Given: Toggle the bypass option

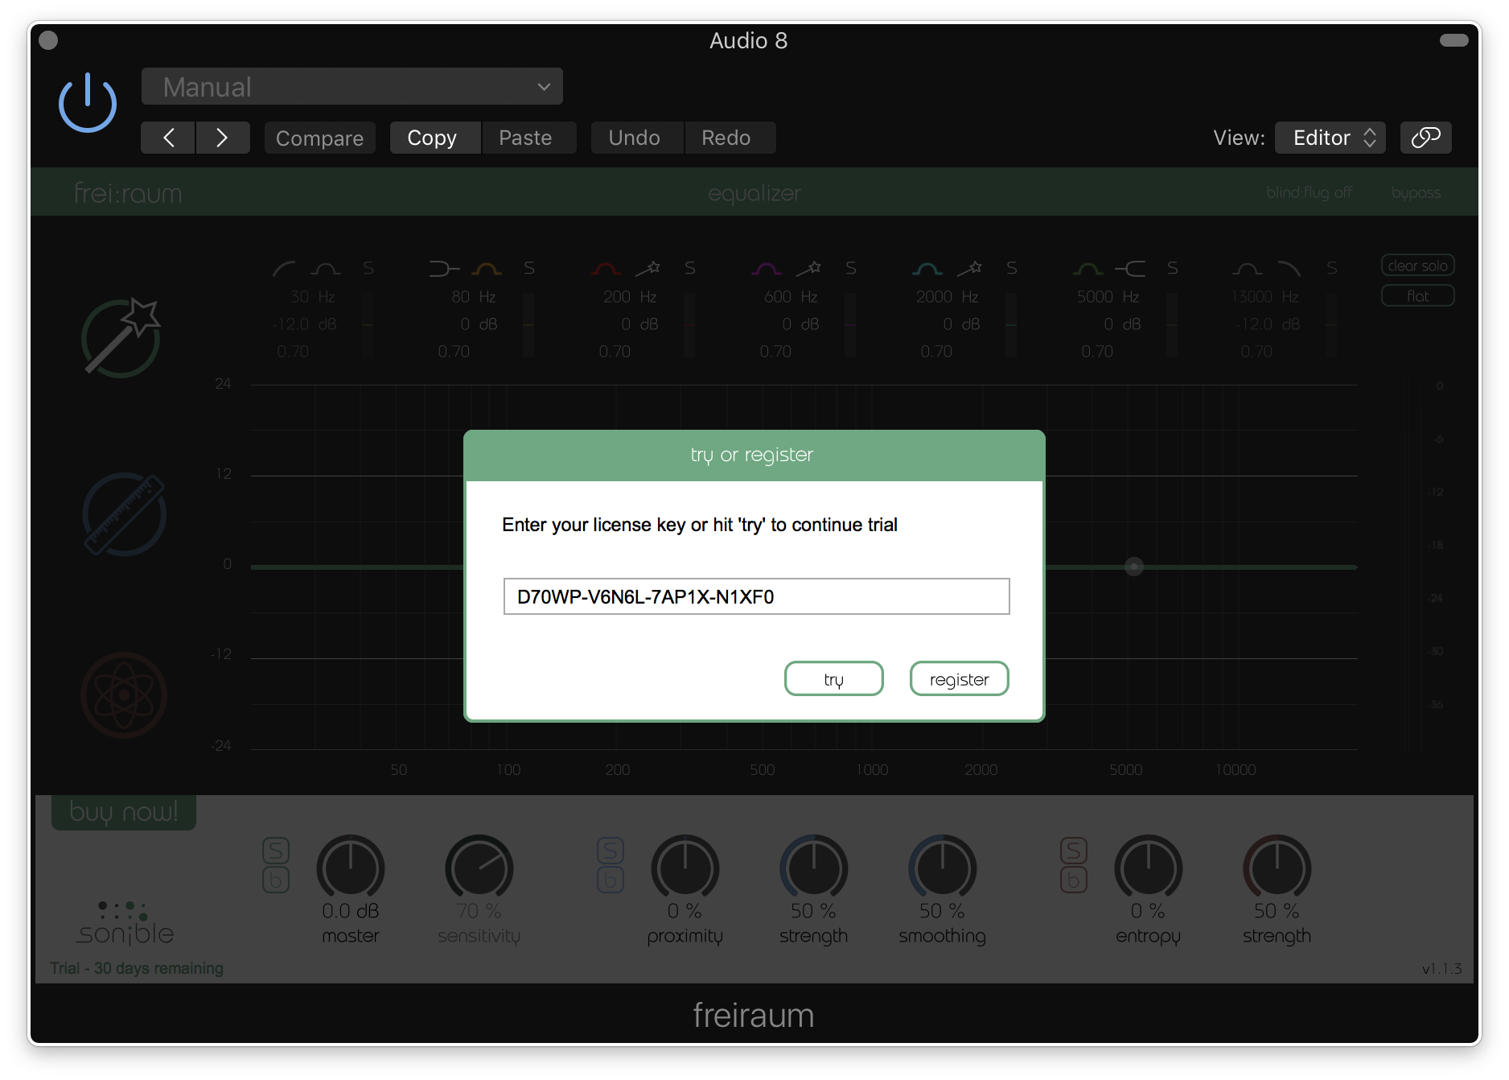Looking at the screenshot, I should 1416,193.
